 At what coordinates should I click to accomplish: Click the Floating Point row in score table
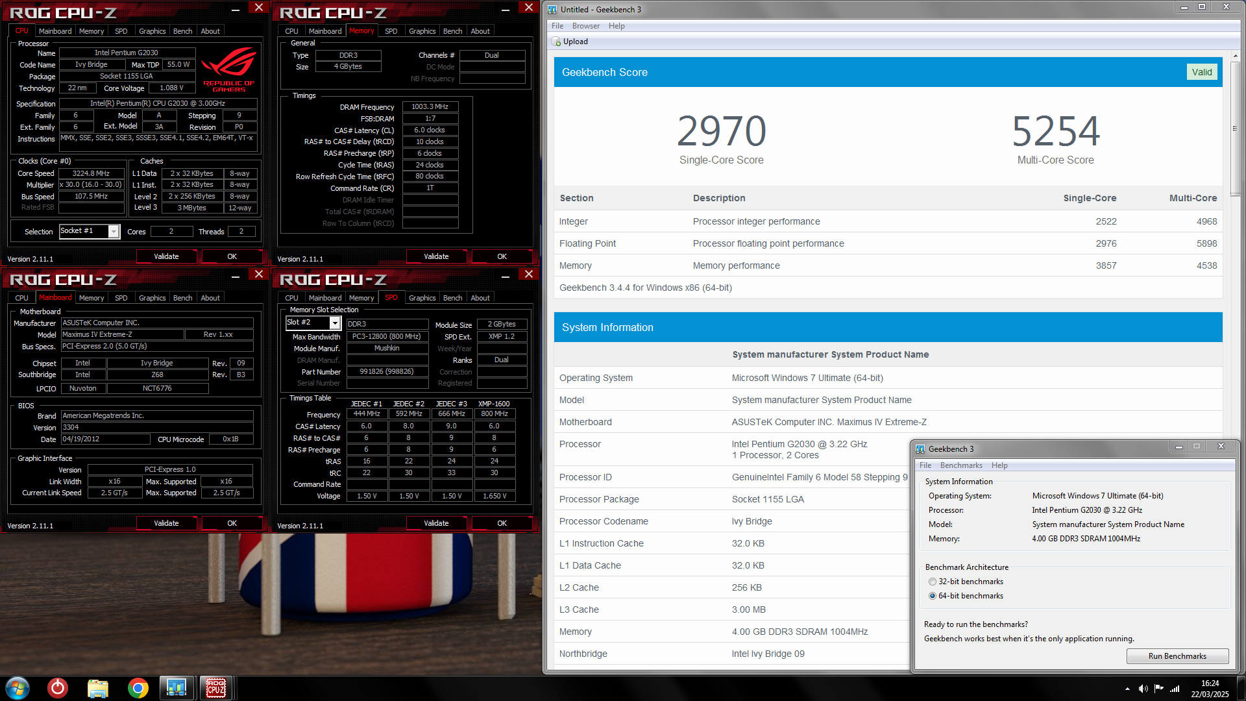click(x=888, y=243)
